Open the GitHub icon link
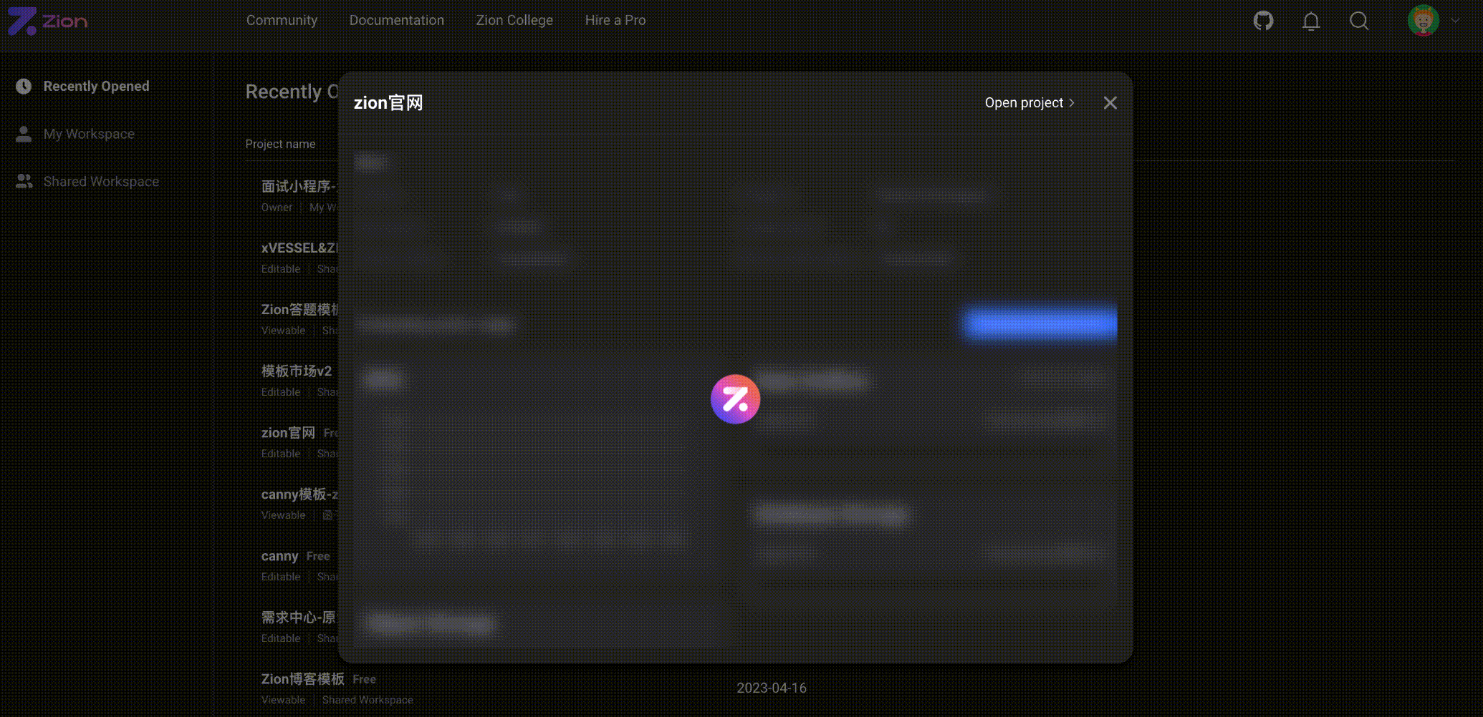 click(x=1263, y=21)
